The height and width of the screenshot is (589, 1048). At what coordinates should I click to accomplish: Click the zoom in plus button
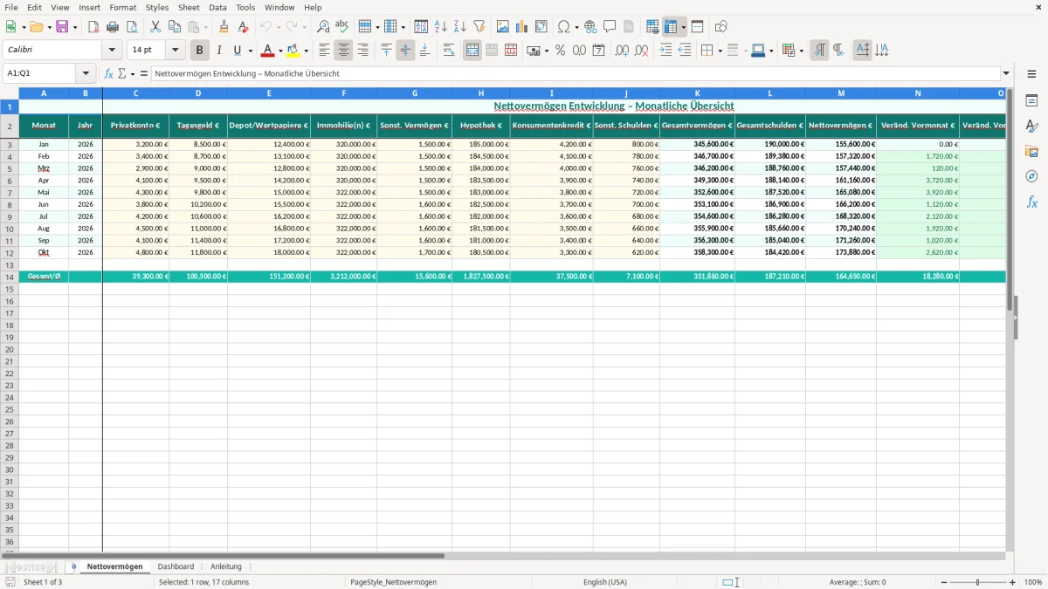(1013, 582)
